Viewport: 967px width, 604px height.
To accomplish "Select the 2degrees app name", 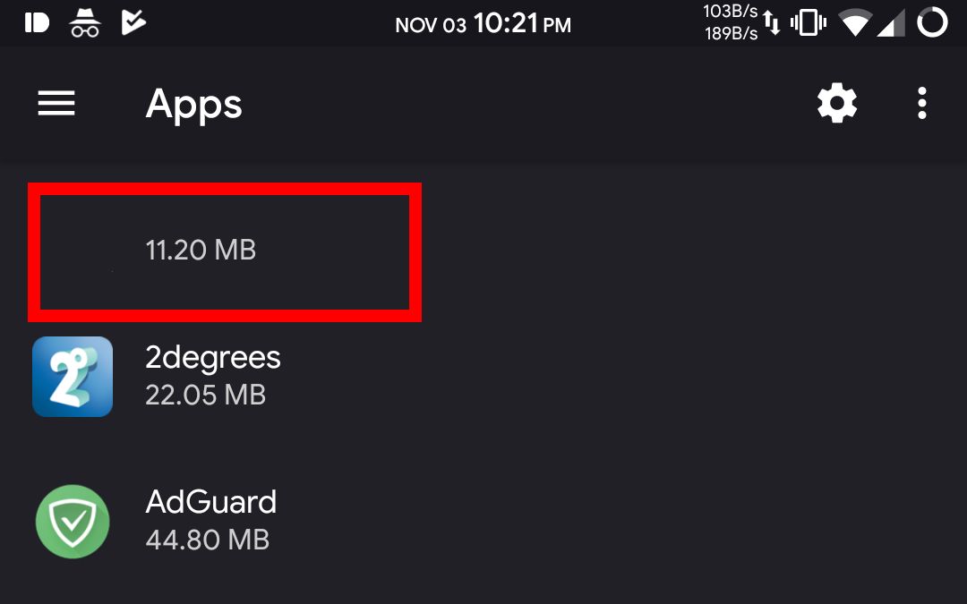I will (213, 358).
